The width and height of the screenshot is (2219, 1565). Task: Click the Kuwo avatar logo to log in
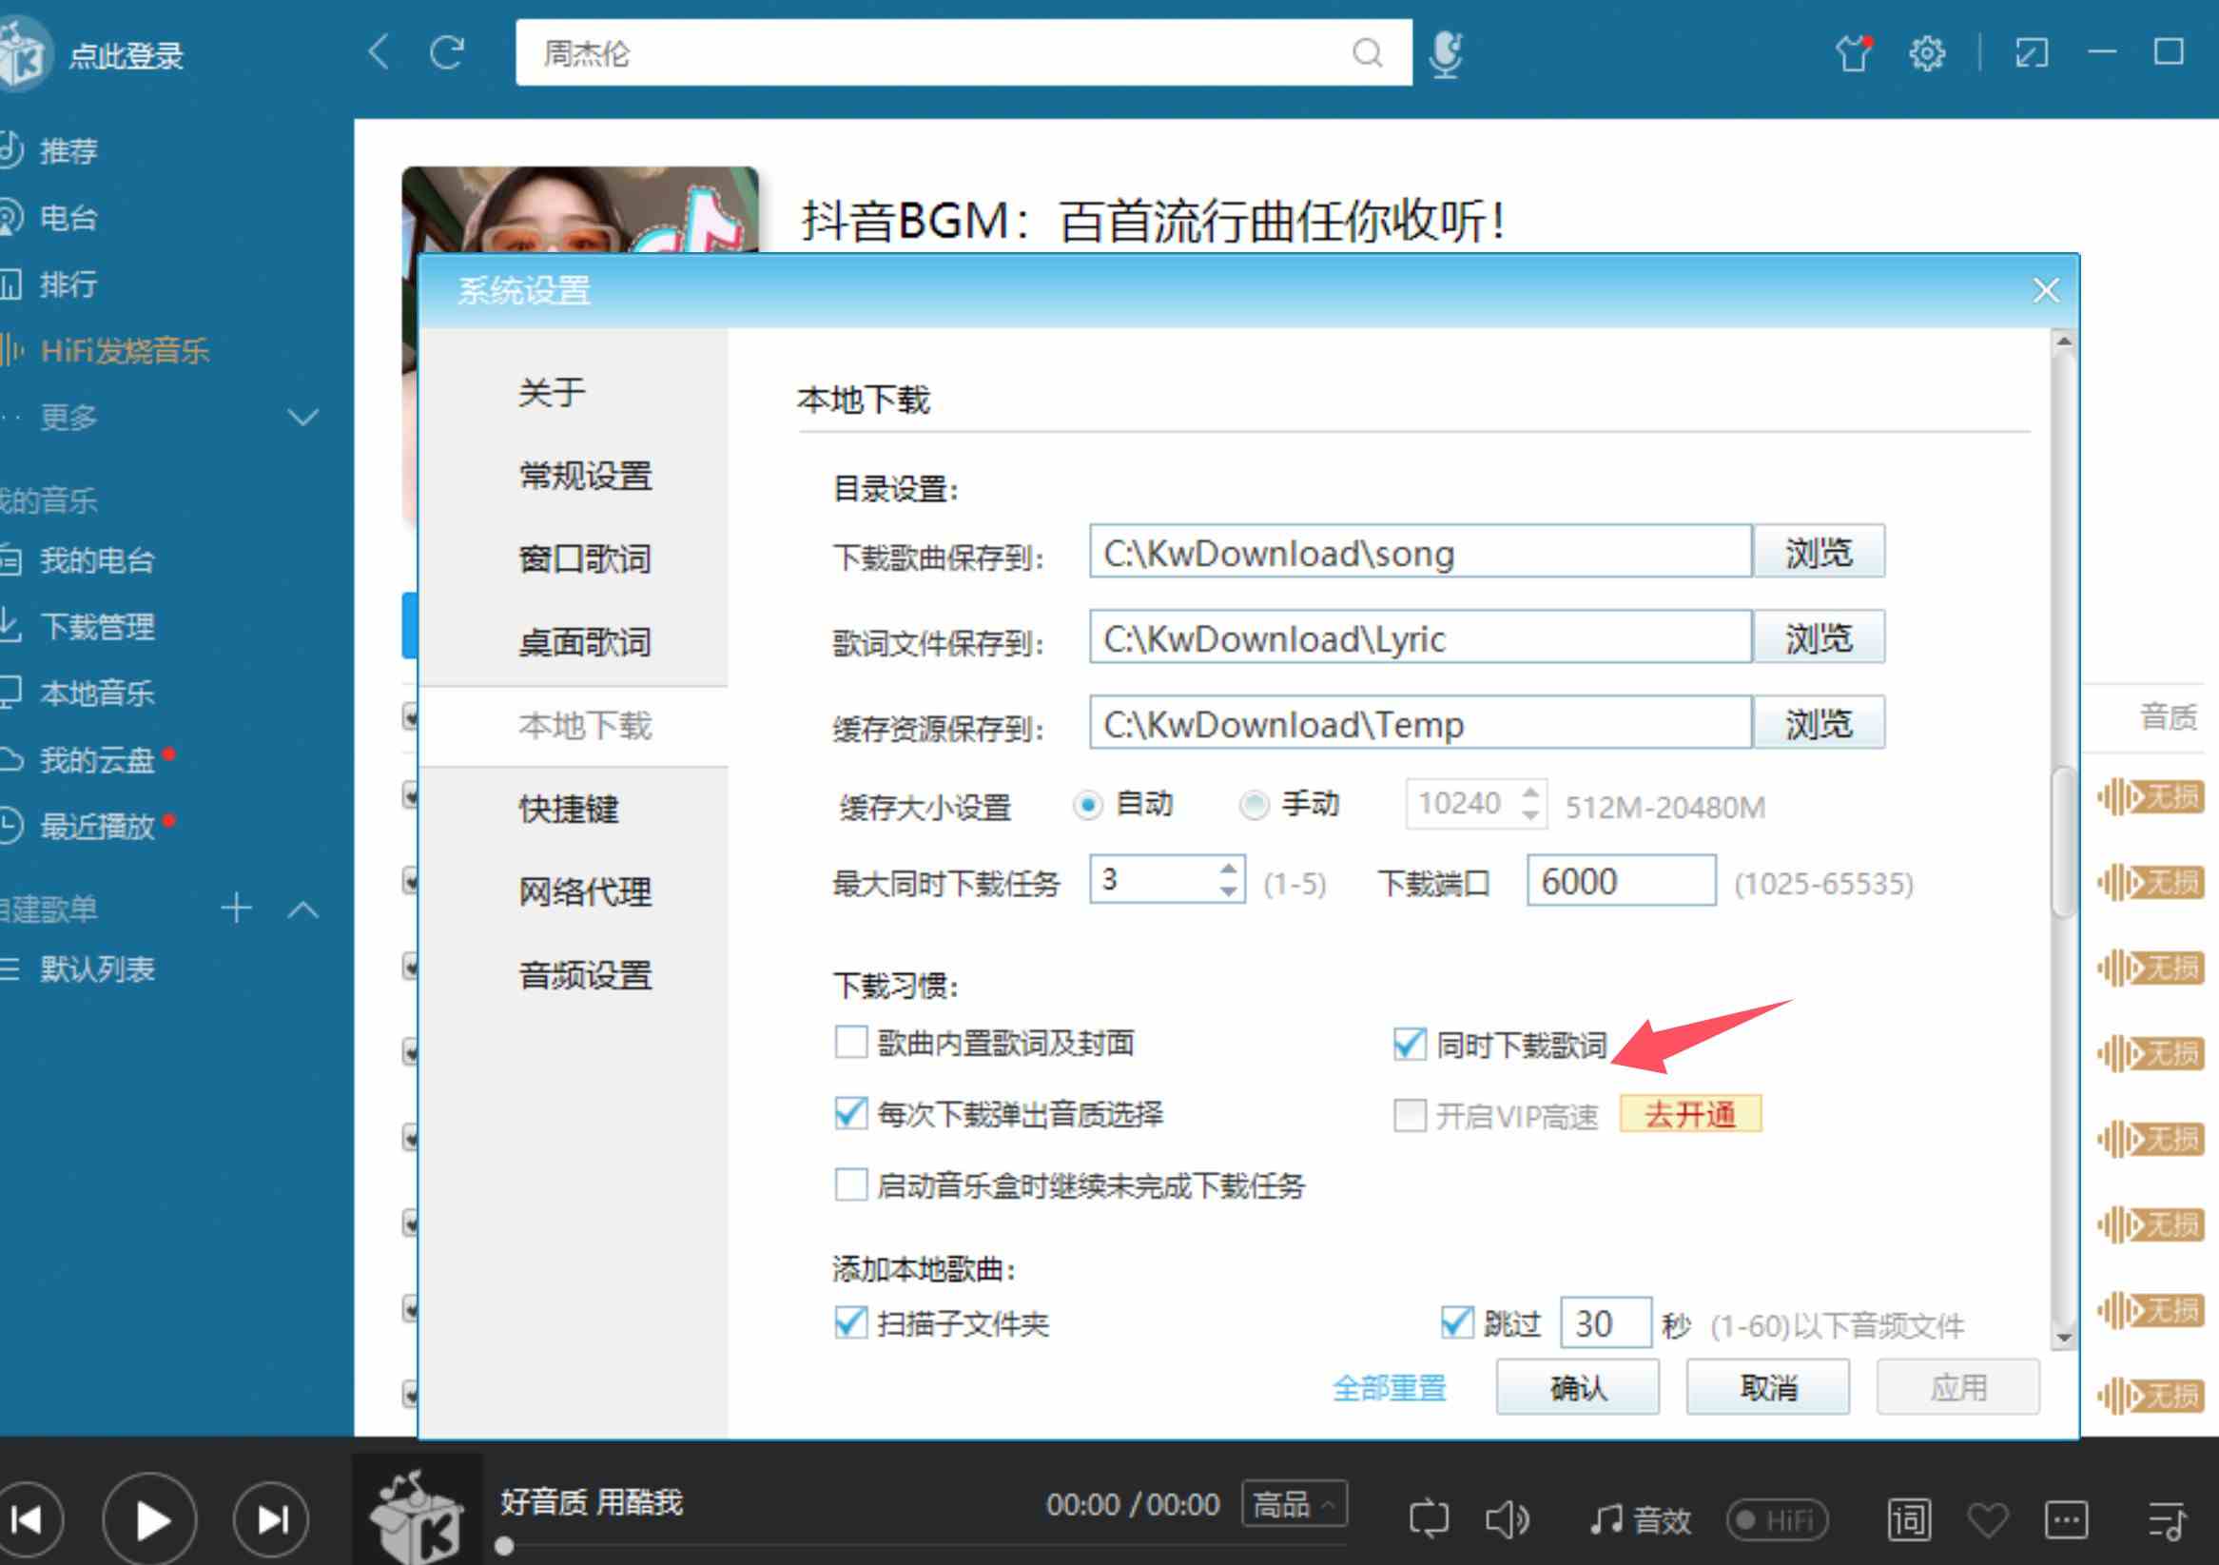pyautogui.click(x=23, y=56)
